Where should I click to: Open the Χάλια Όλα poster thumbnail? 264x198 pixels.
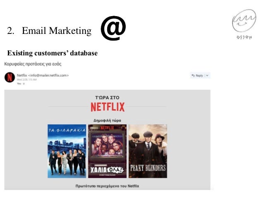[x=107, y=151]
